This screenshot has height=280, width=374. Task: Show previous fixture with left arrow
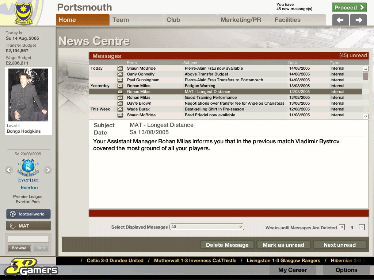click(x=9, y=170)
